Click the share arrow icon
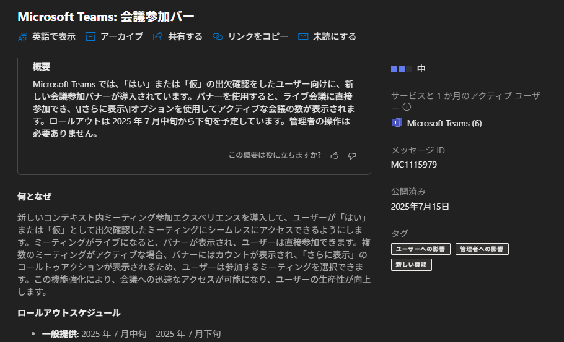The image size is (564, 342). tap(158, 36)
